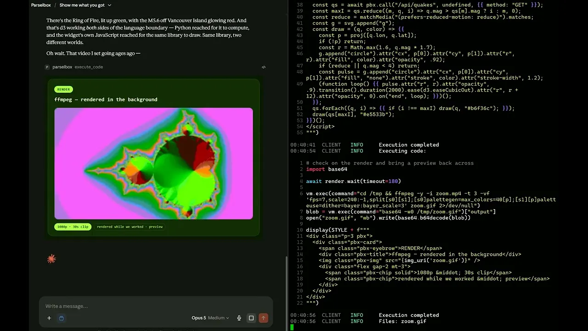Click the green RENDER eyebrow badge
Image resolution: width=588 pixels, height=331 pixels.
click(64, 90)
